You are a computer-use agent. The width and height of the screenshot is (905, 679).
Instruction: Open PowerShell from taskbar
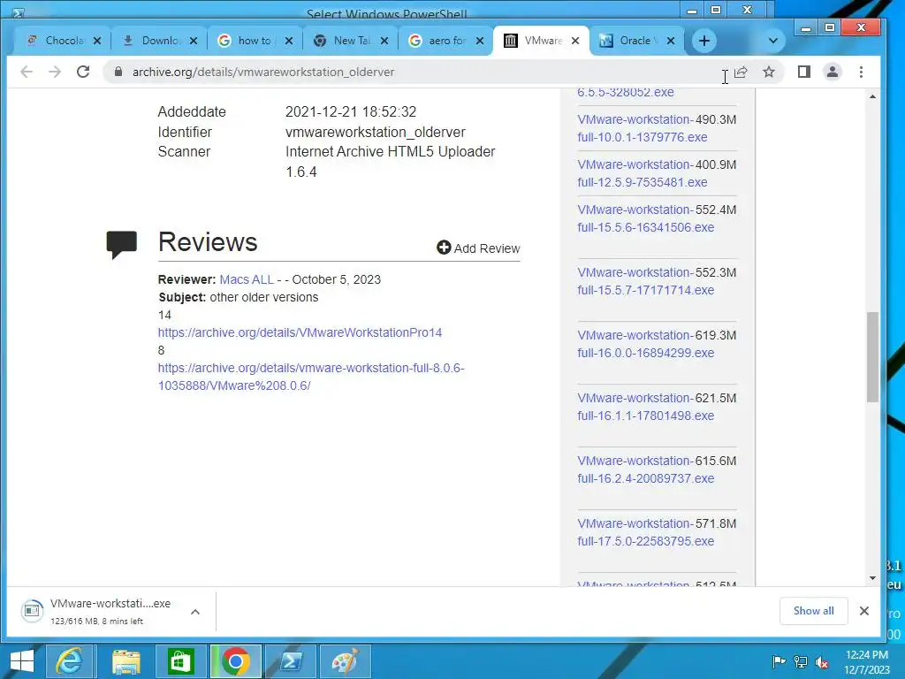291,661
